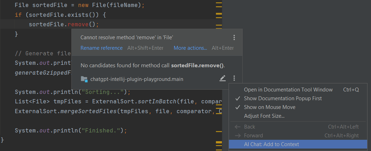Click yellow warning stripe at top of gutter
371x151 pixels.
219,3
